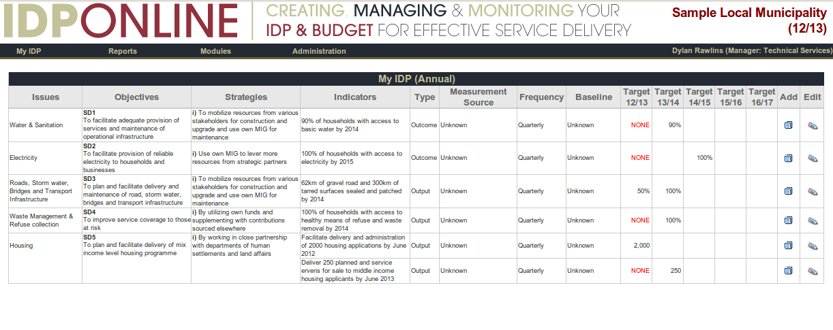Click the Target 13/14 column header
This screenshot has width=833, height=330.
tap(667, 97)
